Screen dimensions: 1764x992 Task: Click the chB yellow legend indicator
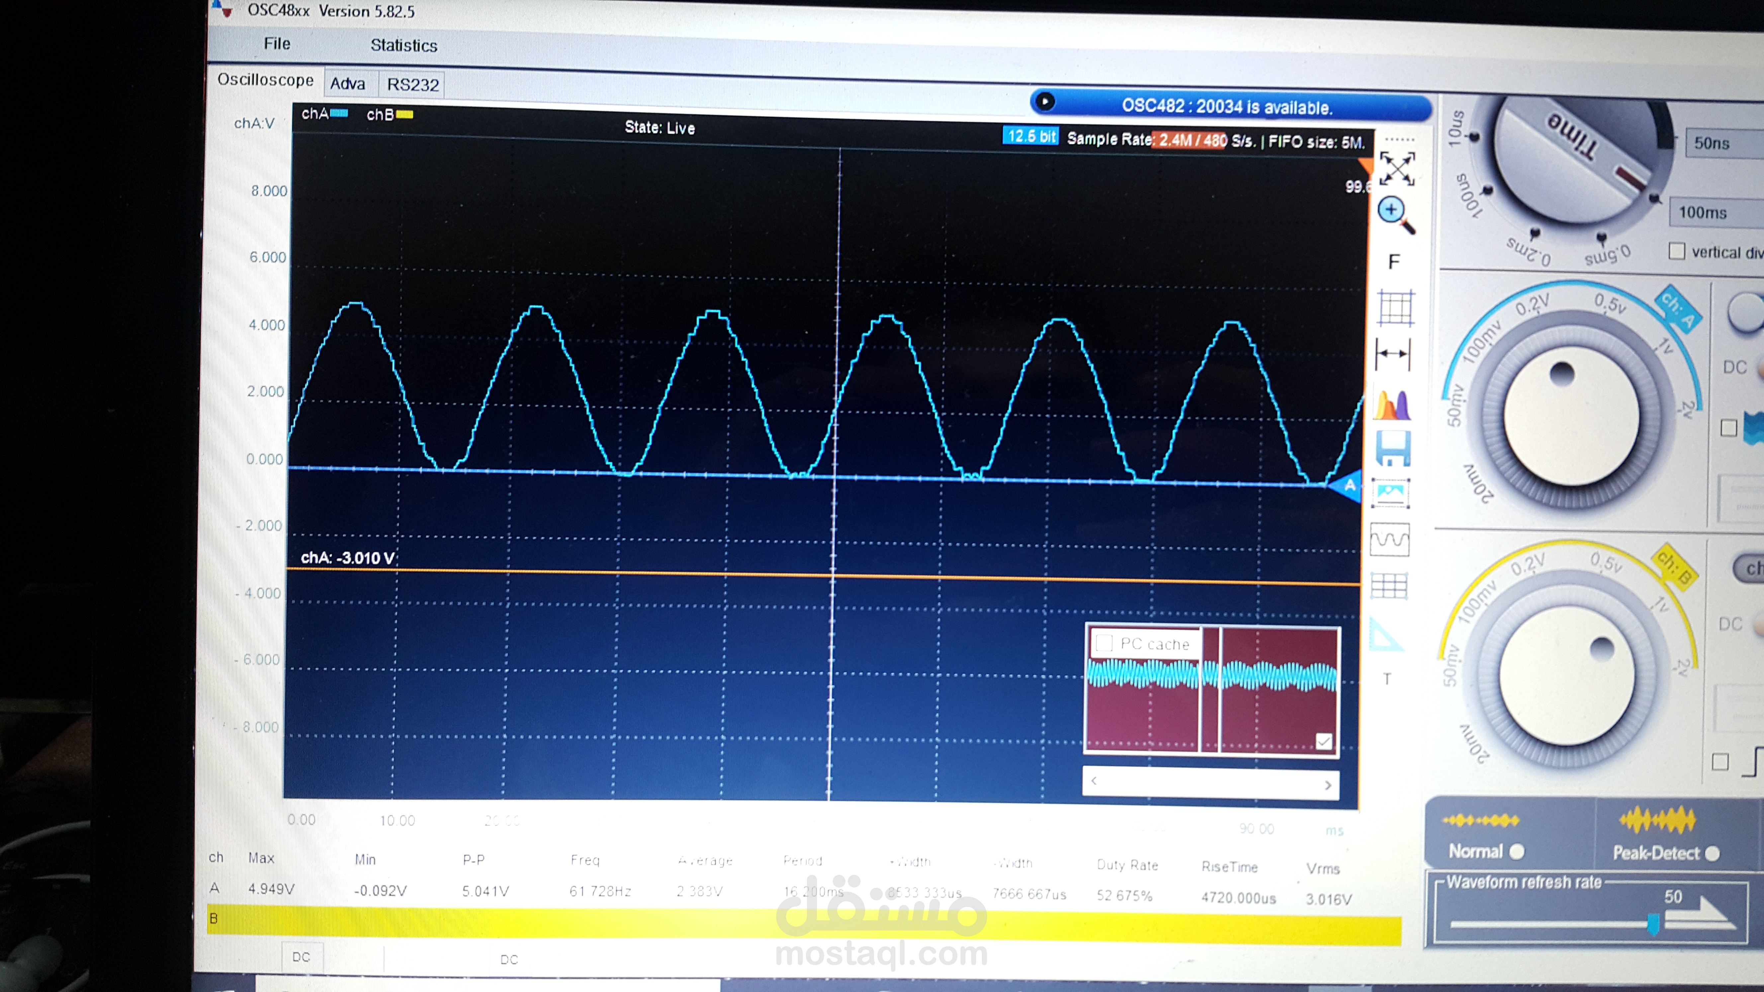pyautogui.click(x=405, y=114)
